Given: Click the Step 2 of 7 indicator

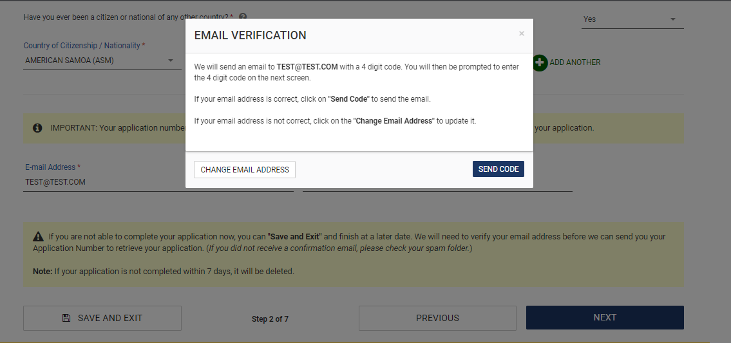Looking at the screenshot, I should [270, 319].
